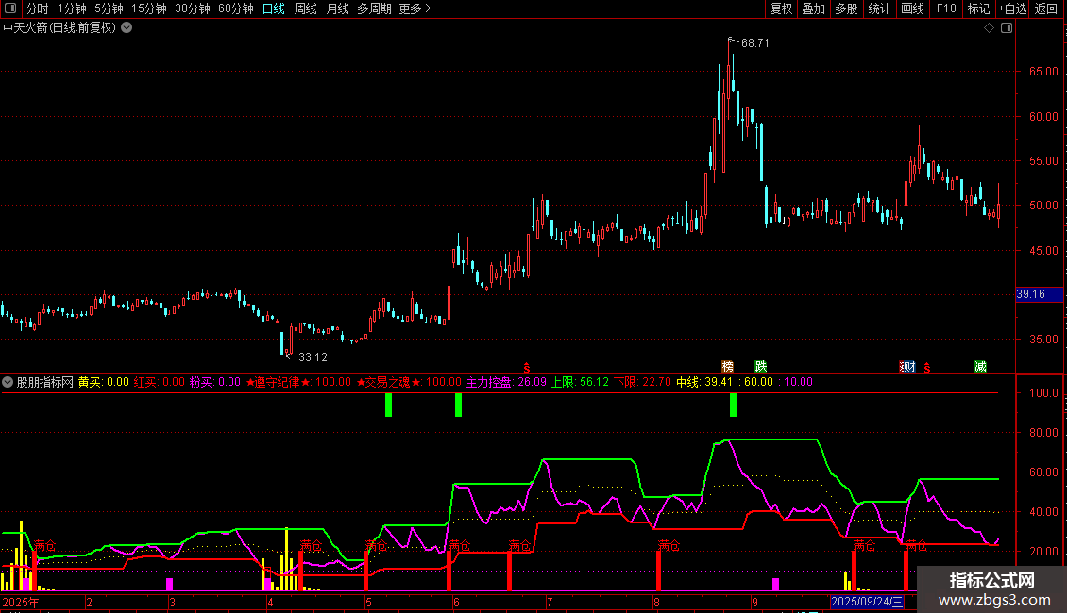Click the 2025/09/24 date marker on timeline
This screenshot has width=1067, height=613.
pos(867,602)
